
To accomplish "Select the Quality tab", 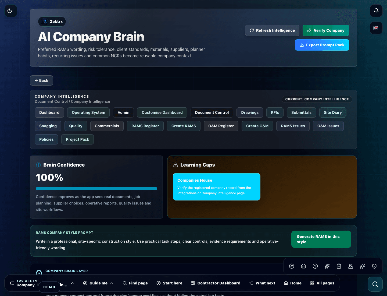I will 76,126.
